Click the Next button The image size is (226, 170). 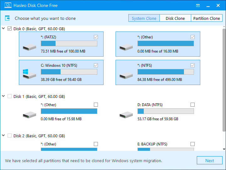(210, 160)
